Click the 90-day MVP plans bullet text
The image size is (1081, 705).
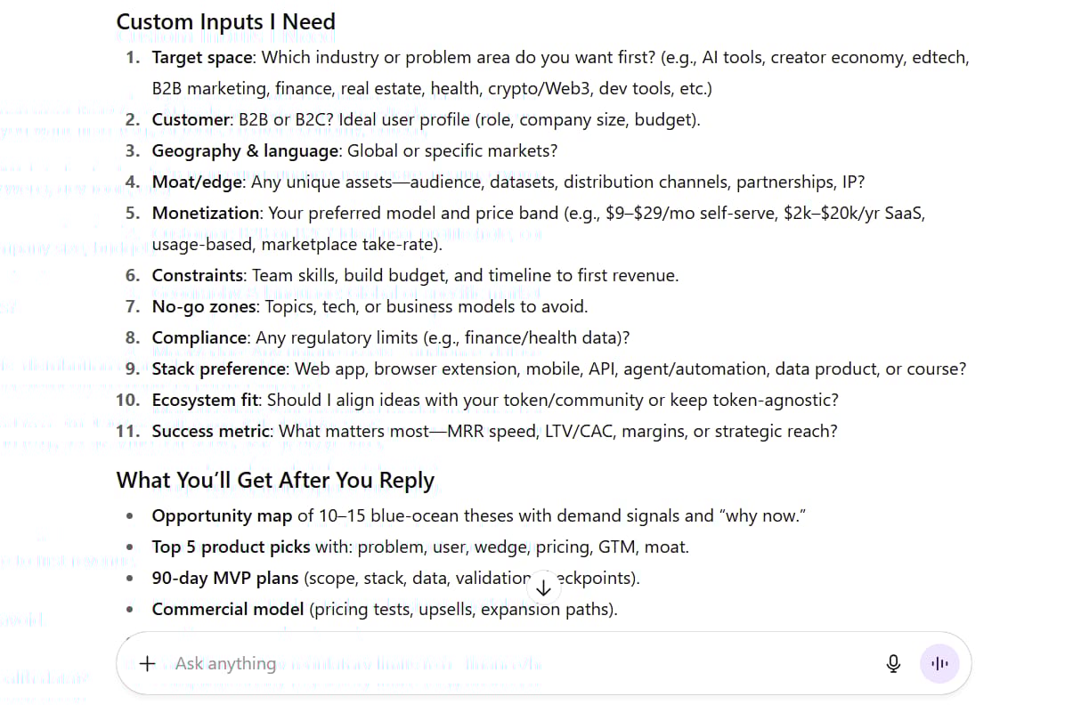pyautogui.click(x=225, y=579)
